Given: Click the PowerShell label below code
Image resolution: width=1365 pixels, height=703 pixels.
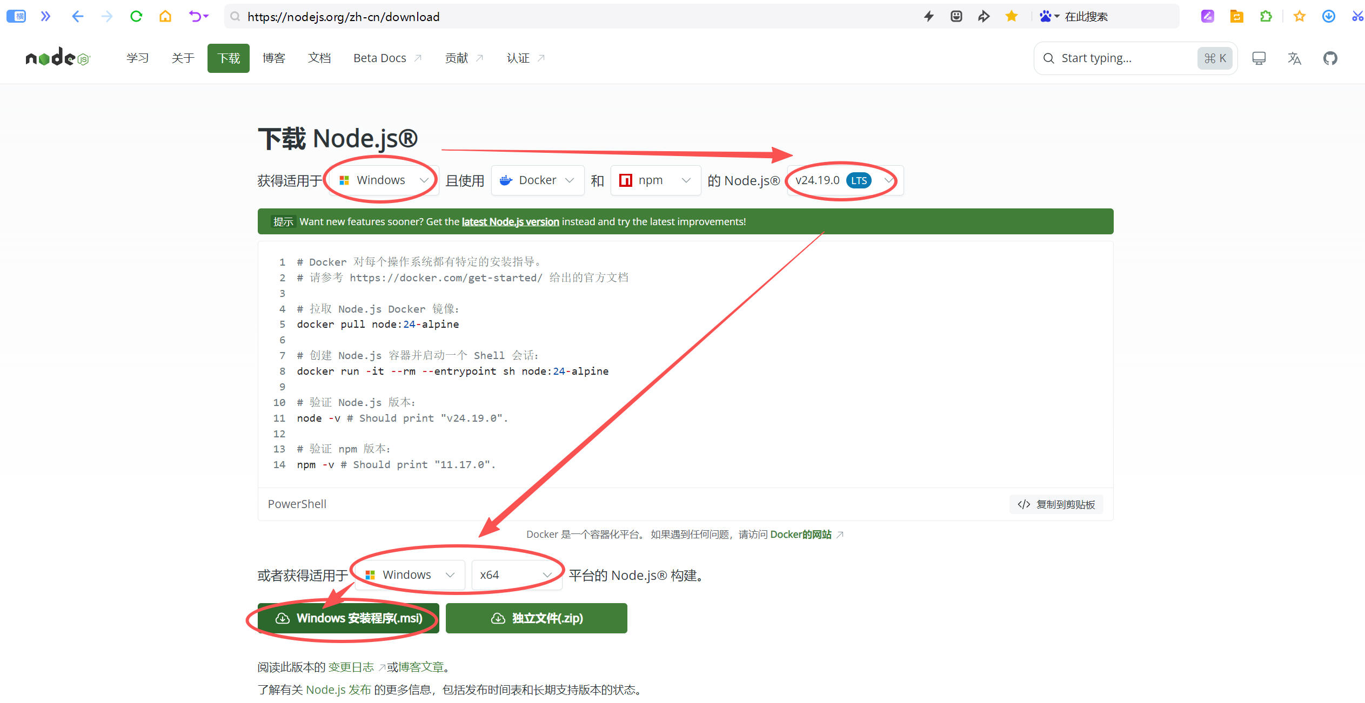Looking at the screenshot, I should tap(297, 504).
